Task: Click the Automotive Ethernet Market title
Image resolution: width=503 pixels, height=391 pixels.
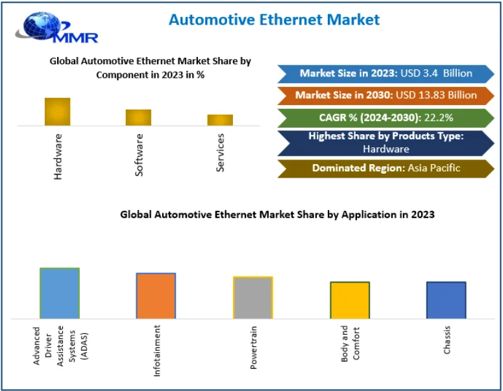Action: (274, 19)
